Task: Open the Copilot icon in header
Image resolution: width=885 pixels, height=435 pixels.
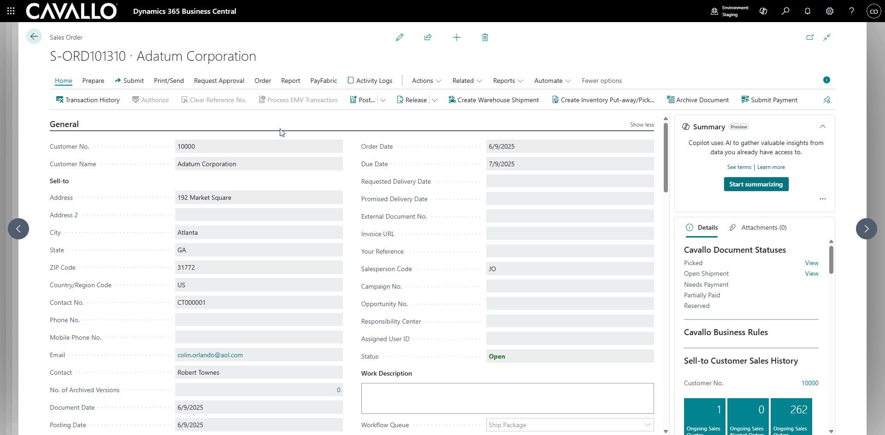Action: [x=763, y=11]
